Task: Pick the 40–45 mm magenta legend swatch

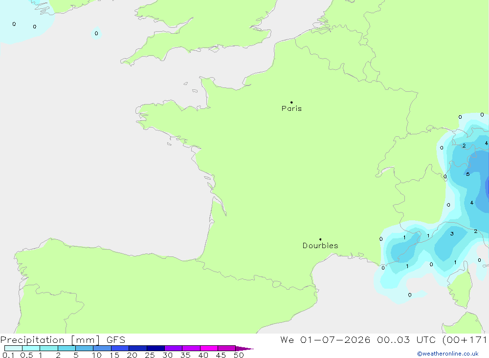Action: coord(209,348)
